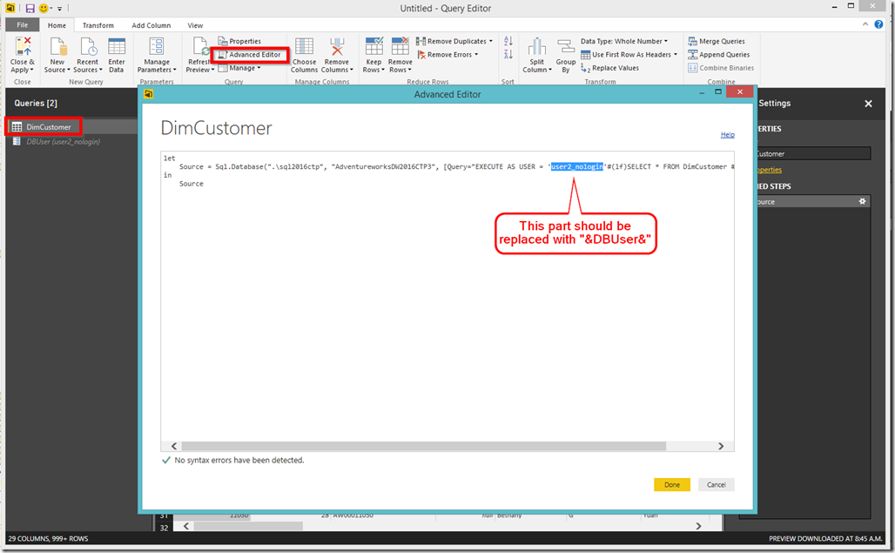Click the query name field in Settings pane
The width and height of the screenshot is (895, 553).
point(813,153)
